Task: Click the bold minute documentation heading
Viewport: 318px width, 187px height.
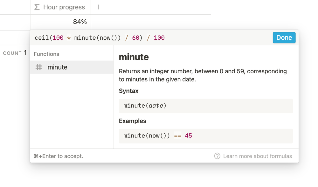Action: pyautogui.click(x=134, y=57)
